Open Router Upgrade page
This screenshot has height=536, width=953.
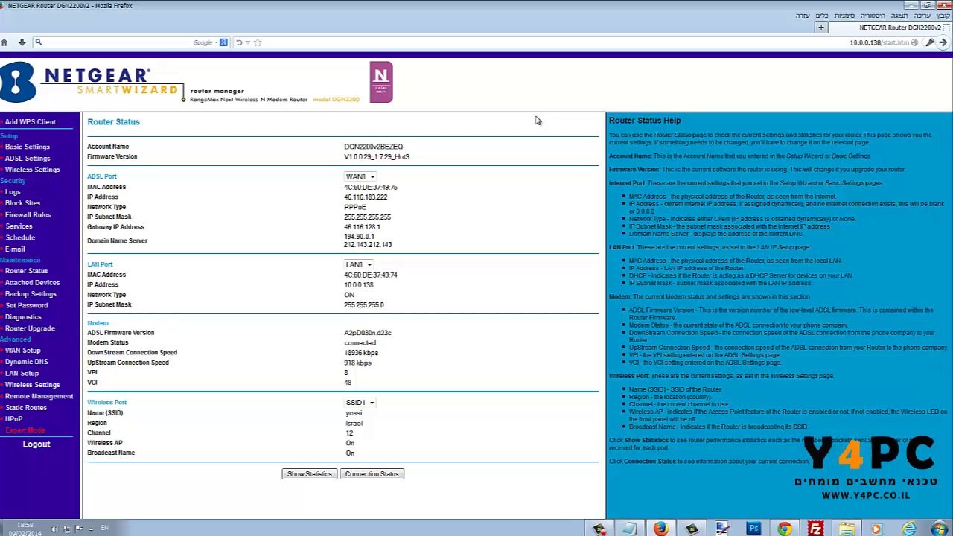tap(30, 328)
